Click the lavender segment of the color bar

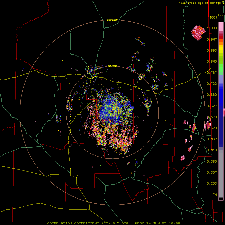tap(221, 79)
